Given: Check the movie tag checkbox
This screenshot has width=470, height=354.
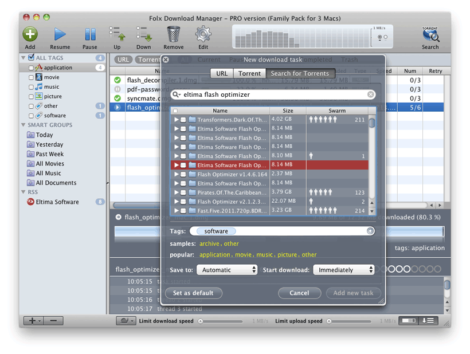Looking at the screenshot, I should (x=31, y=77).
